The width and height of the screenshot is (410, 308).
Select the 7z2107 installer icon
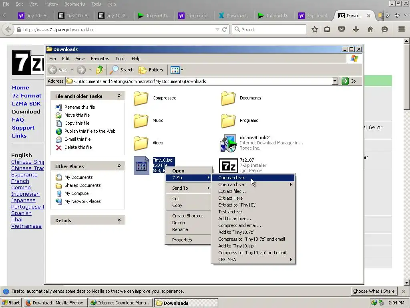[x=228, y=166]
